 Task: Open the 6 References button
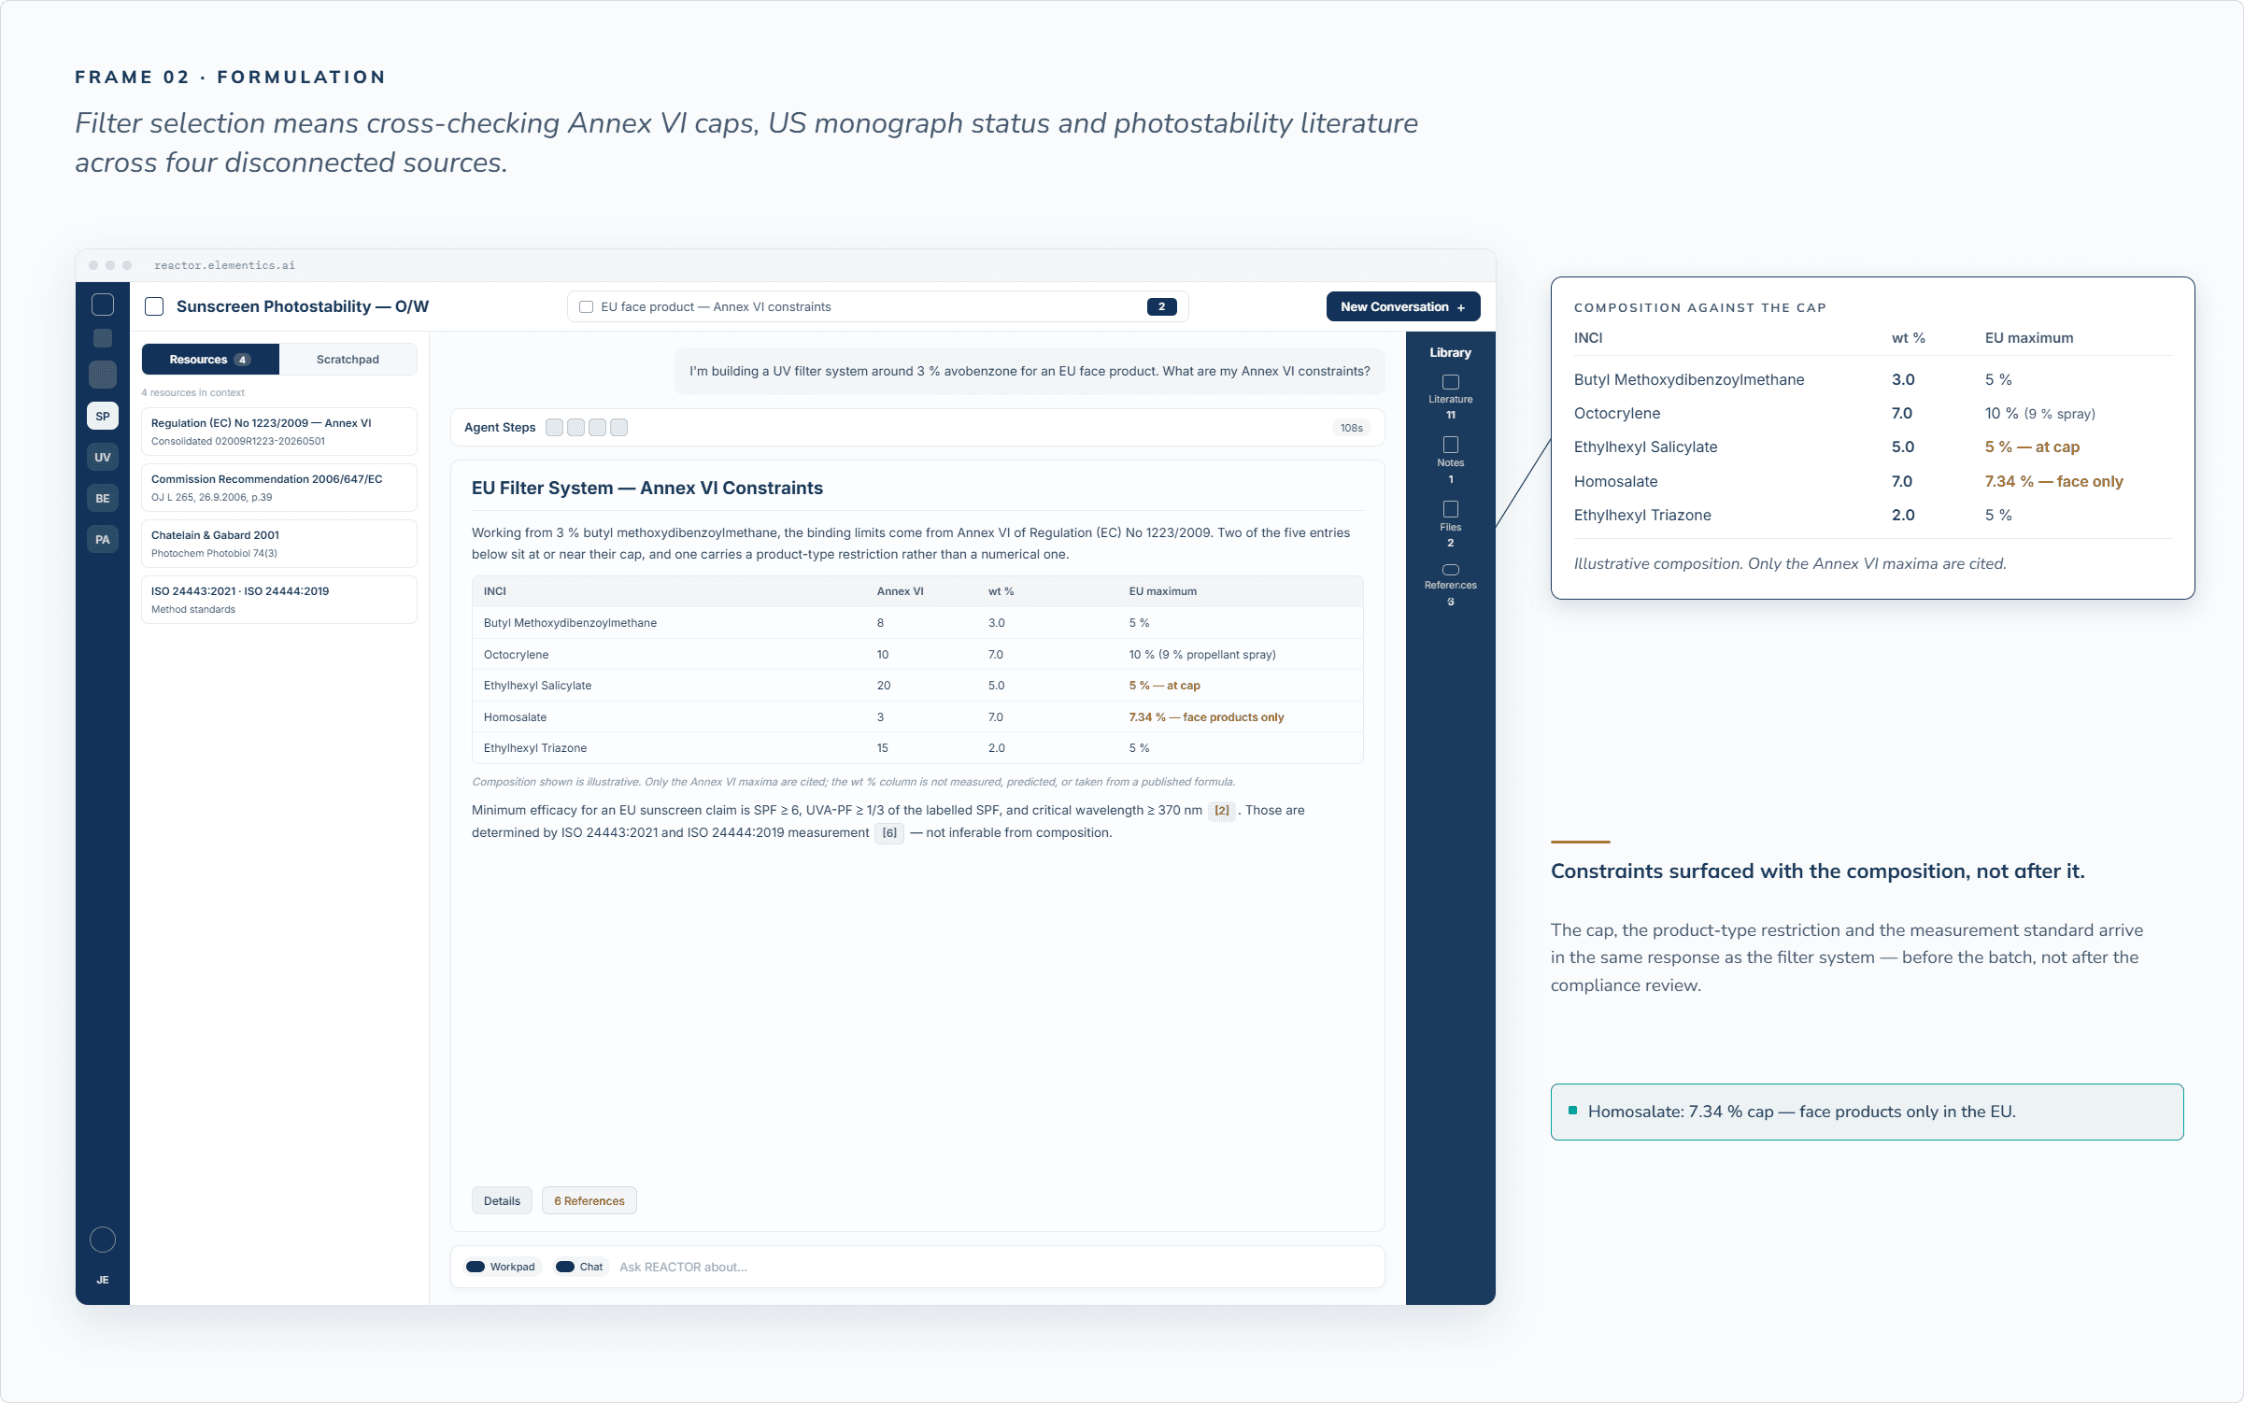(589, 1200)
